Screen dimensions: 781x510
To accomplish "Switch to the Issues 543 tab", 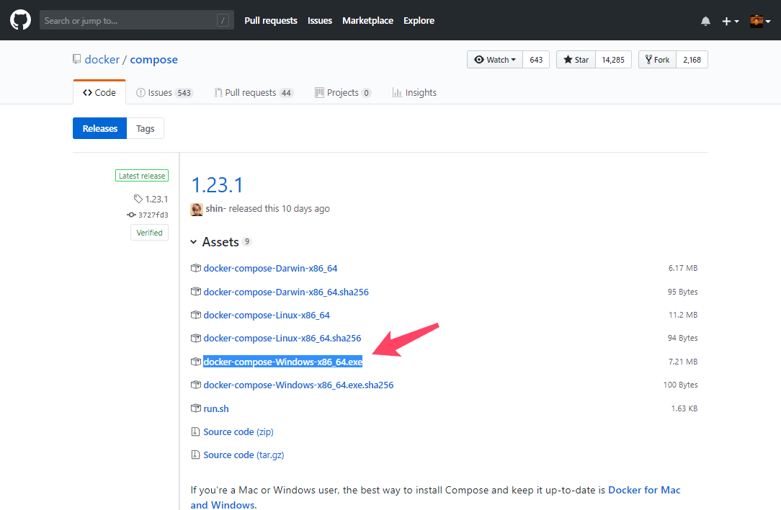I will pos(164,93).
